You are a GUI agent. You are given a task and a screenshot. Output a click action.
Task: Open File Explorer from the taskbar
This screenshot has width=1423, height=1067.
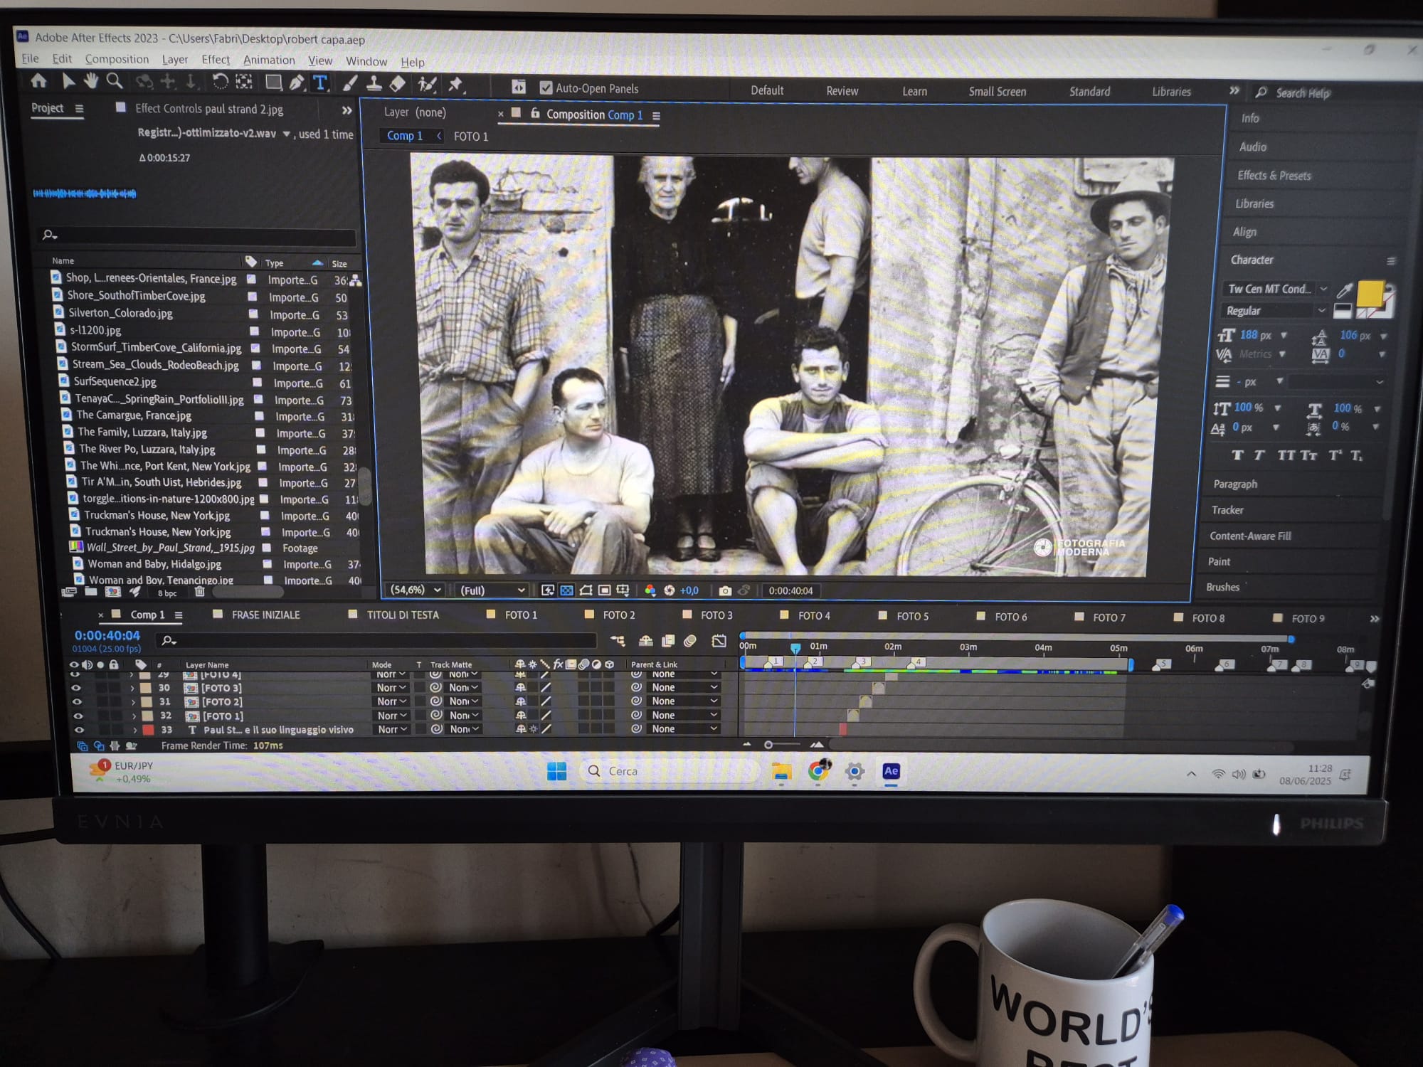coord(781,771)
